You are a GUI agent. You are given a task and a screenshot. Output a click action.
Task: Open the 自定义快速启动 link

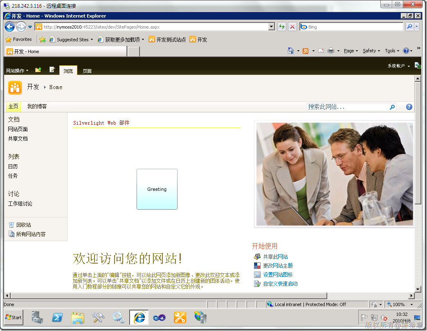click(280, 284)
